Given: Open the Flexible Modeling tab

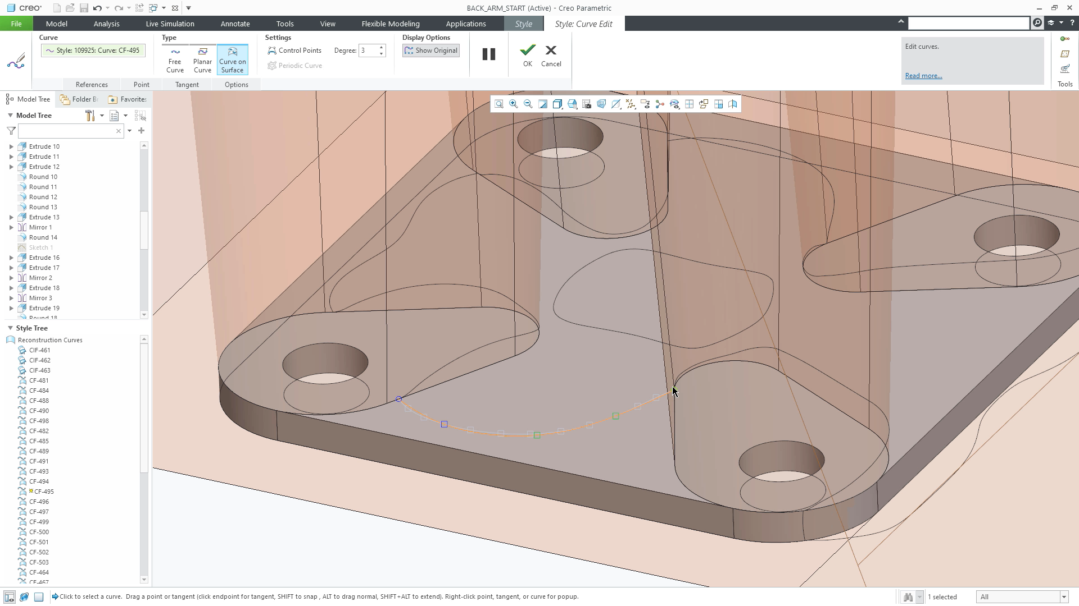Looking at the screenshot, I should pos(391,24).
